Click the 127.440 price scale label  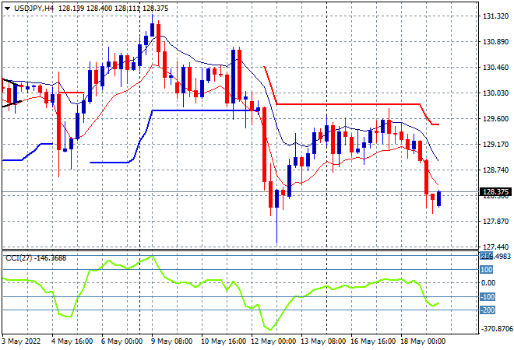coord(495,247)
